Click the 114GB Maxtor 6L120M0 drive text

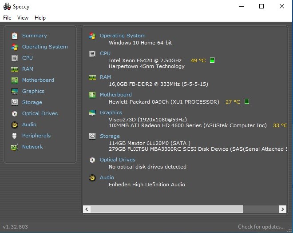(150, 143)
